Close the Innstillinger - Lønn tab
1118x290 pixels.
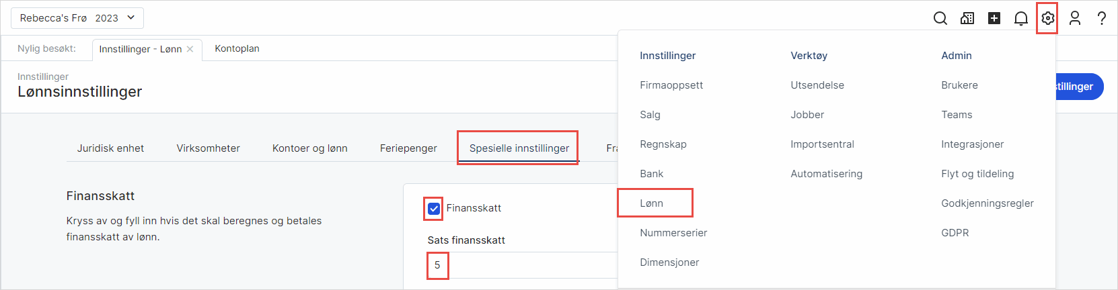click(190, 49)
